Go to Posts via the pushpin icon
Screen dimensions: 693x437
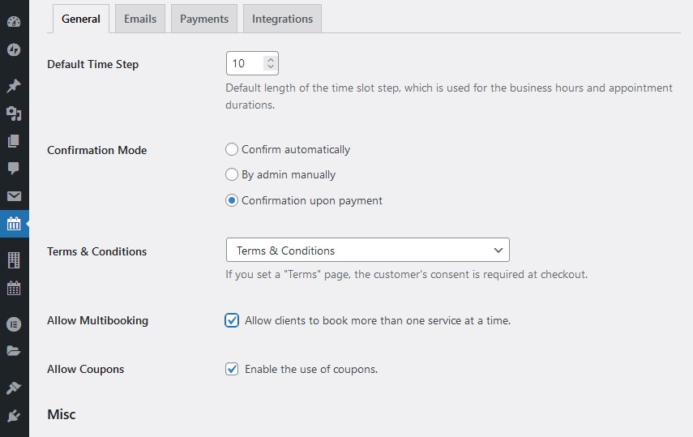pos(14,85)
